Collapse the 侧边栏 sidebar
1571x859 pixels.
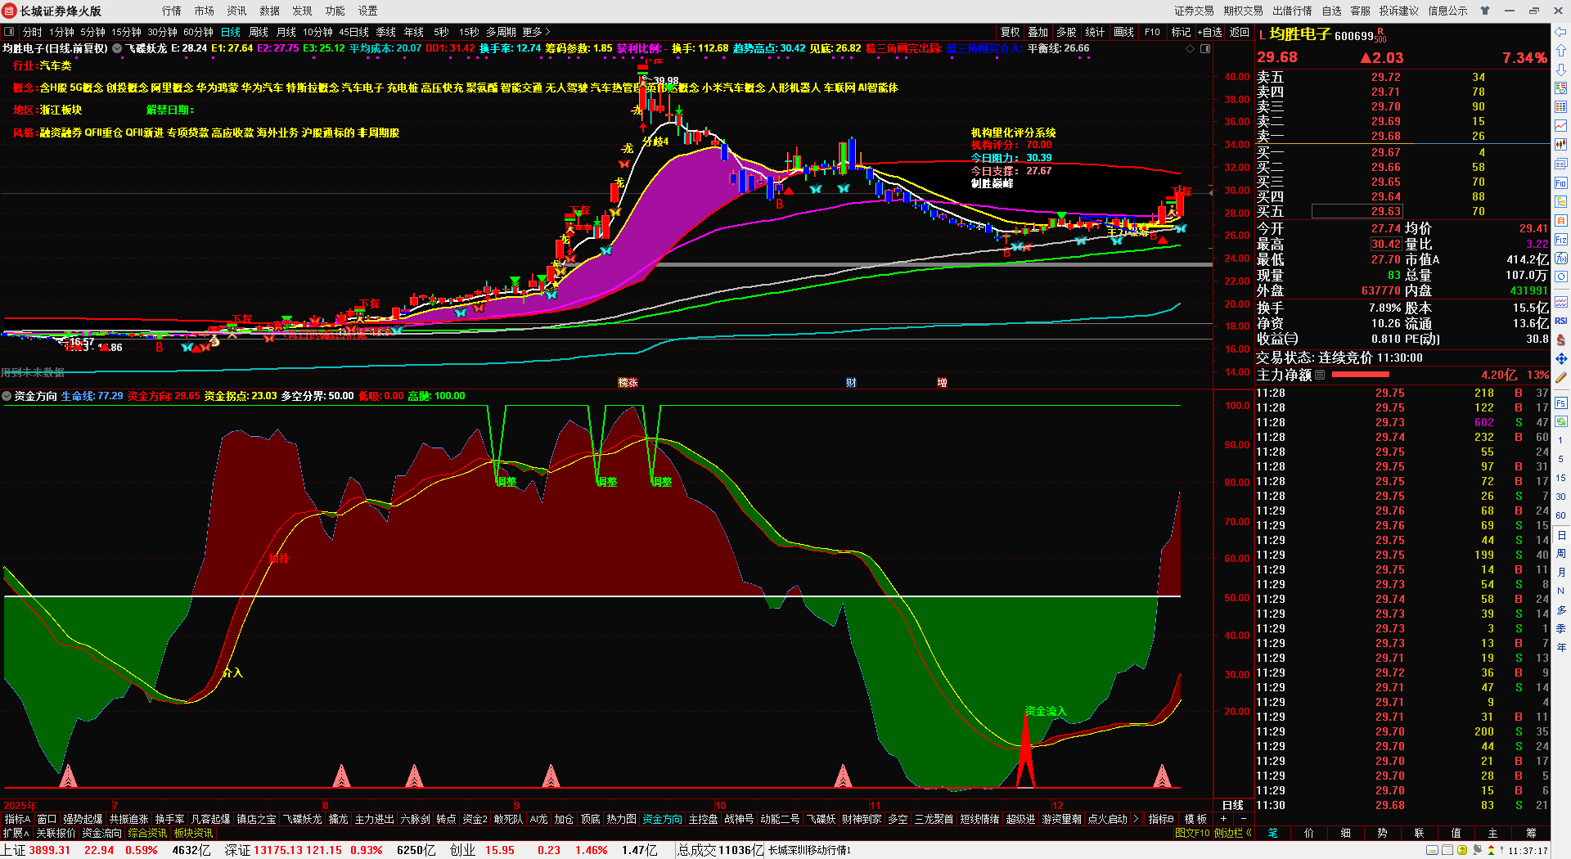1233,833
